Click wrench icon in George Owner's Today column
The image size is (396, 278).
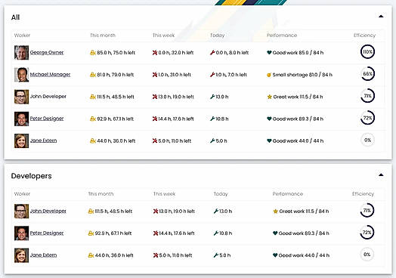click(212, 53)
